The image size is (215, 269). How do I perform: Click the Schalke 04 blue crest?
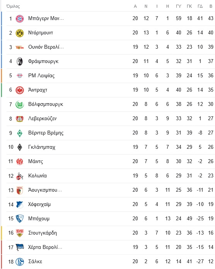tap(20, 262)
